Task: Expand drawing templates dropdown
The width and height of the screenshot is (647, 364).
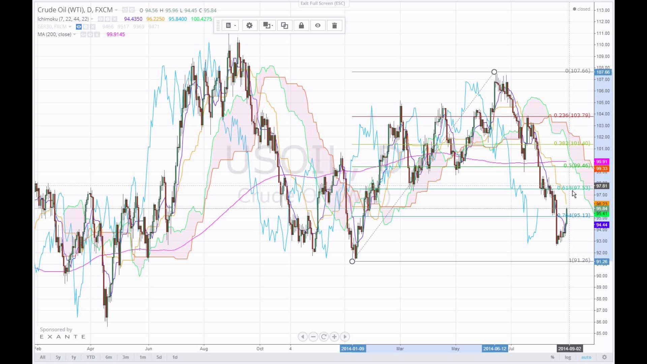Action: 230,26
